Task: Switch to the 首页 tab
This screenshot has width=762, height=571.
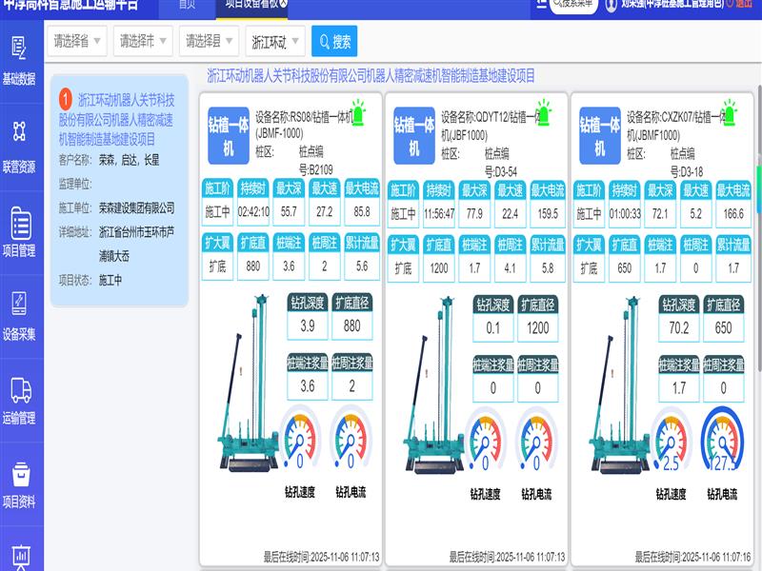Action: click(188, 5)
